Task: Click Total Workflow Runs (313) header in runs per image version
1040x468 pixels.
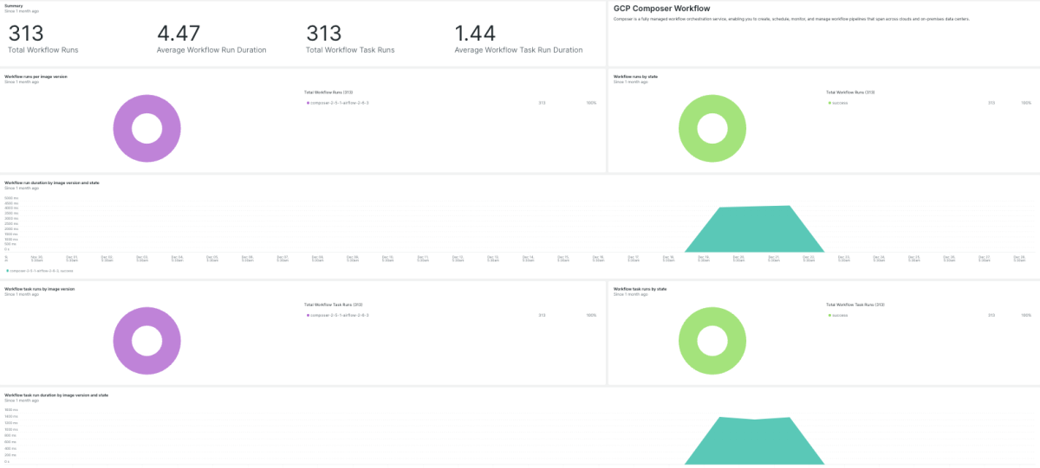Action: 328,92
